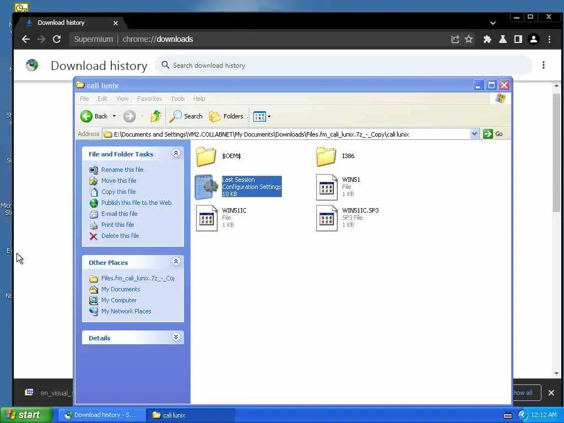The height and width of the screenshot is (423, 564).
Task: Go up one folder level
Action: click(x=156, y=116)
